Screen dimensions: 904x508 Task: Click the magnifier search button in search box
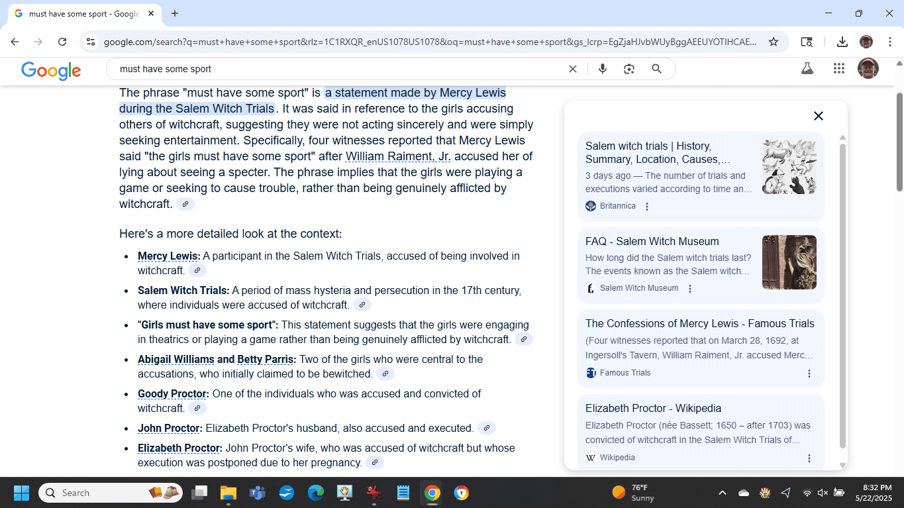[656, 69]
